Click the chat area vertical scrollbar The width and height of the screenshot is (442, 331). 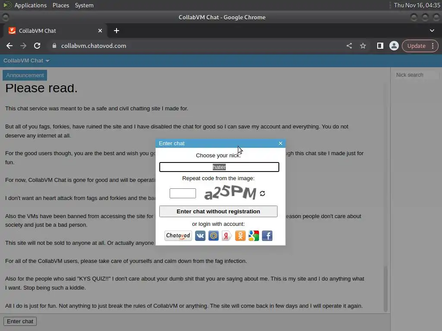coord(385,288)
